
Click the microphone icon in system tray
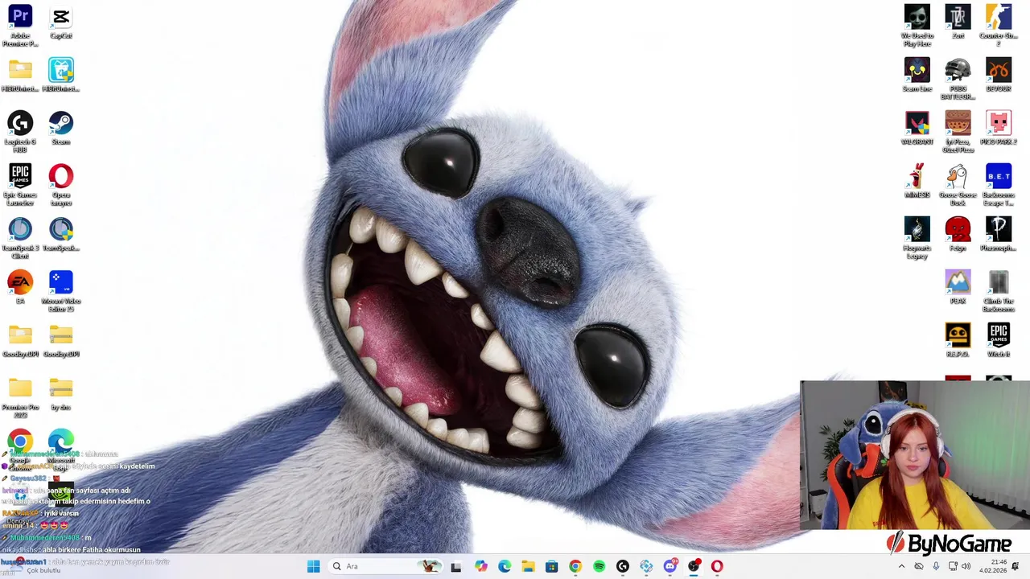coord(935,566)
